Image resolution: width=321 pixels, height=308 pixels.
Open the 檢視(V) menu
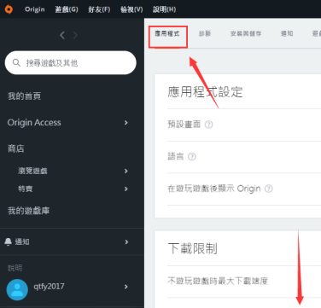coord(131,9)
